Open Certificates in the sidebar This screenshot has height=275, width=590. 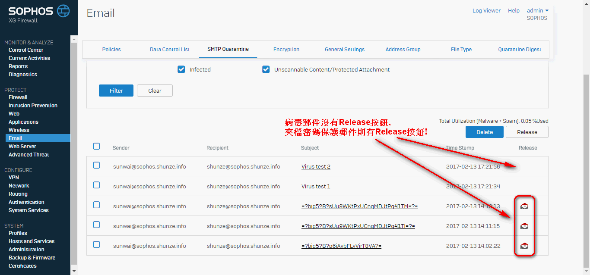(22, 266)
